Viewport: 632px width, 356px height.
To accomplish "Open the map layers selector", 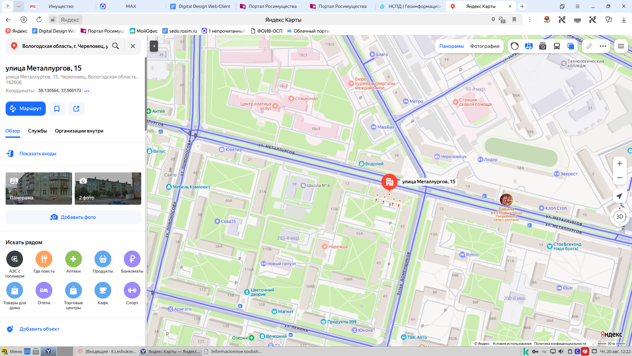I will click(571, 46).
